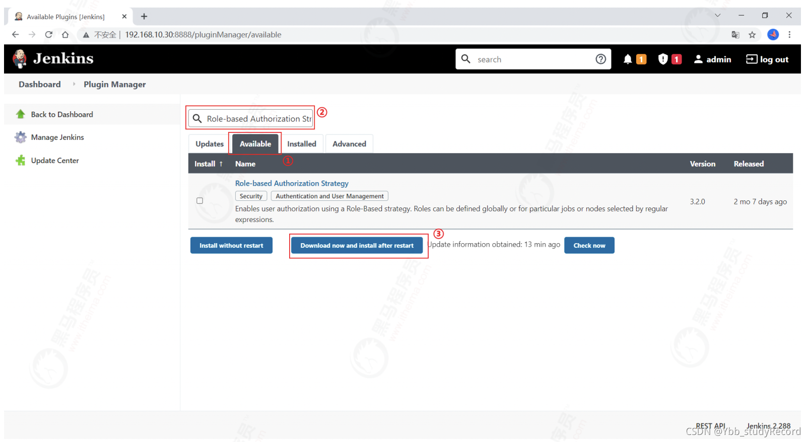Open Plugin Manager breadcrumb
Viewport: 808px width, 442px height.
coord(115,84)
